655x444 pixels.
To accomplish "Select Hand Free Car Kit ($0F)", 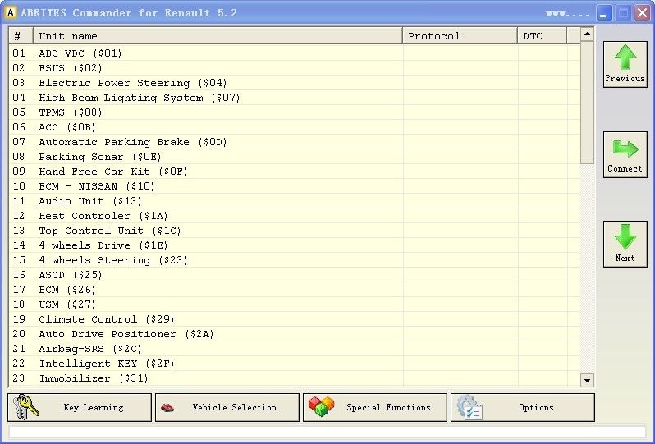I will 294,172.
